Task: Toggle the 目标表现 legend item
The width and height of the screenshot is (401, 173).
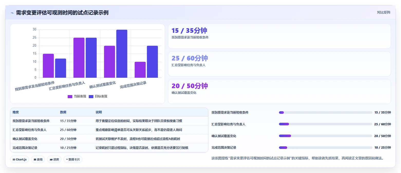Action: click(98, 96)
